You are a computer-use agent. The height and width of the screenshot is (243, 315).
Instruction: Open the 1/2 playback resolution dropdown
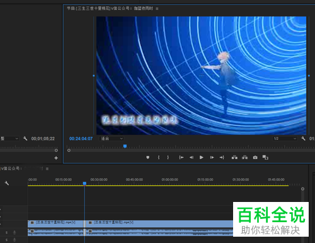[285, 138]
